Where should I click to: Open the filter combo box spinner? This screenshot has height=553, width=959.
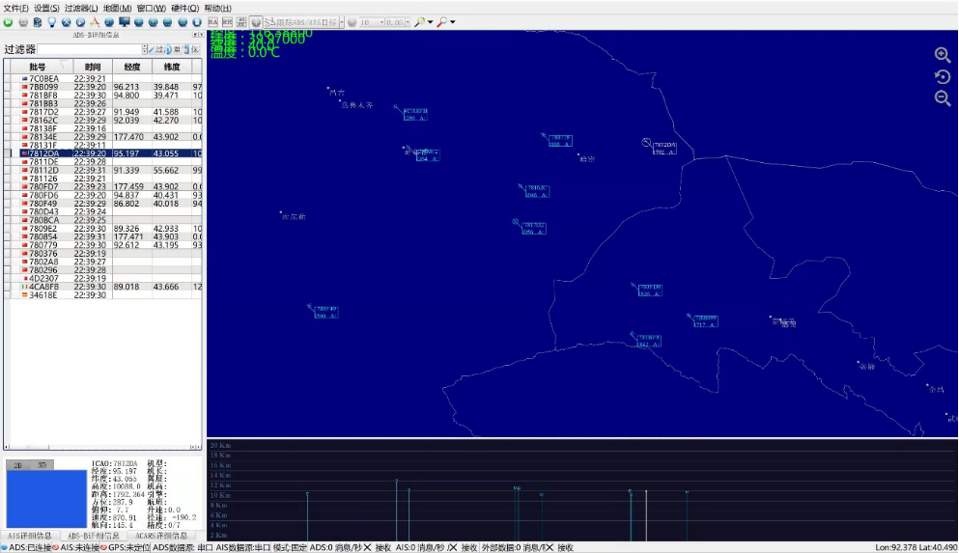click(x=145, y=49)
